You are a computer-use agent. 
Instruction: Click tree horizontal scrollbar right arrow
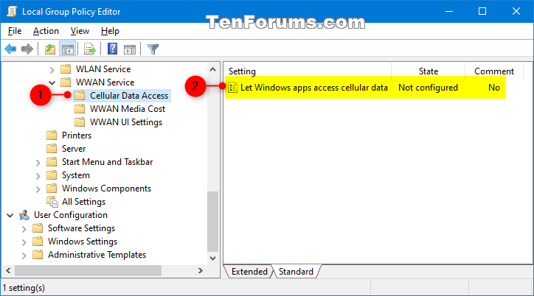pos(201,270)
